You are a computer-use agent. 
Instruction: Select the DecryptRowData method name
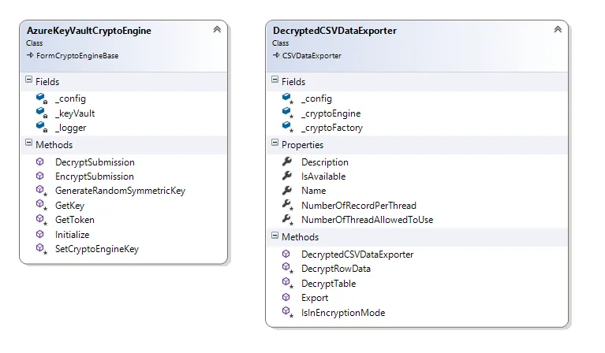336,269
